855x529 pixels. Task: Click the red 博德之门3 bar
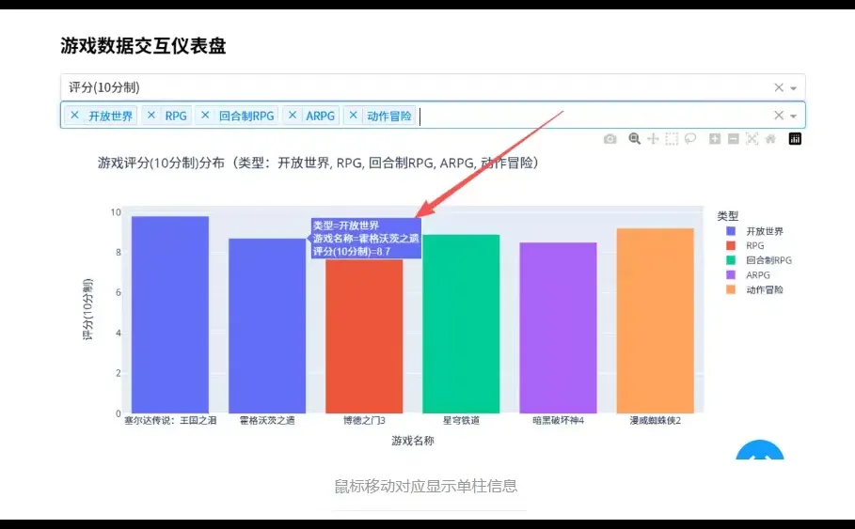pos(364,336)
